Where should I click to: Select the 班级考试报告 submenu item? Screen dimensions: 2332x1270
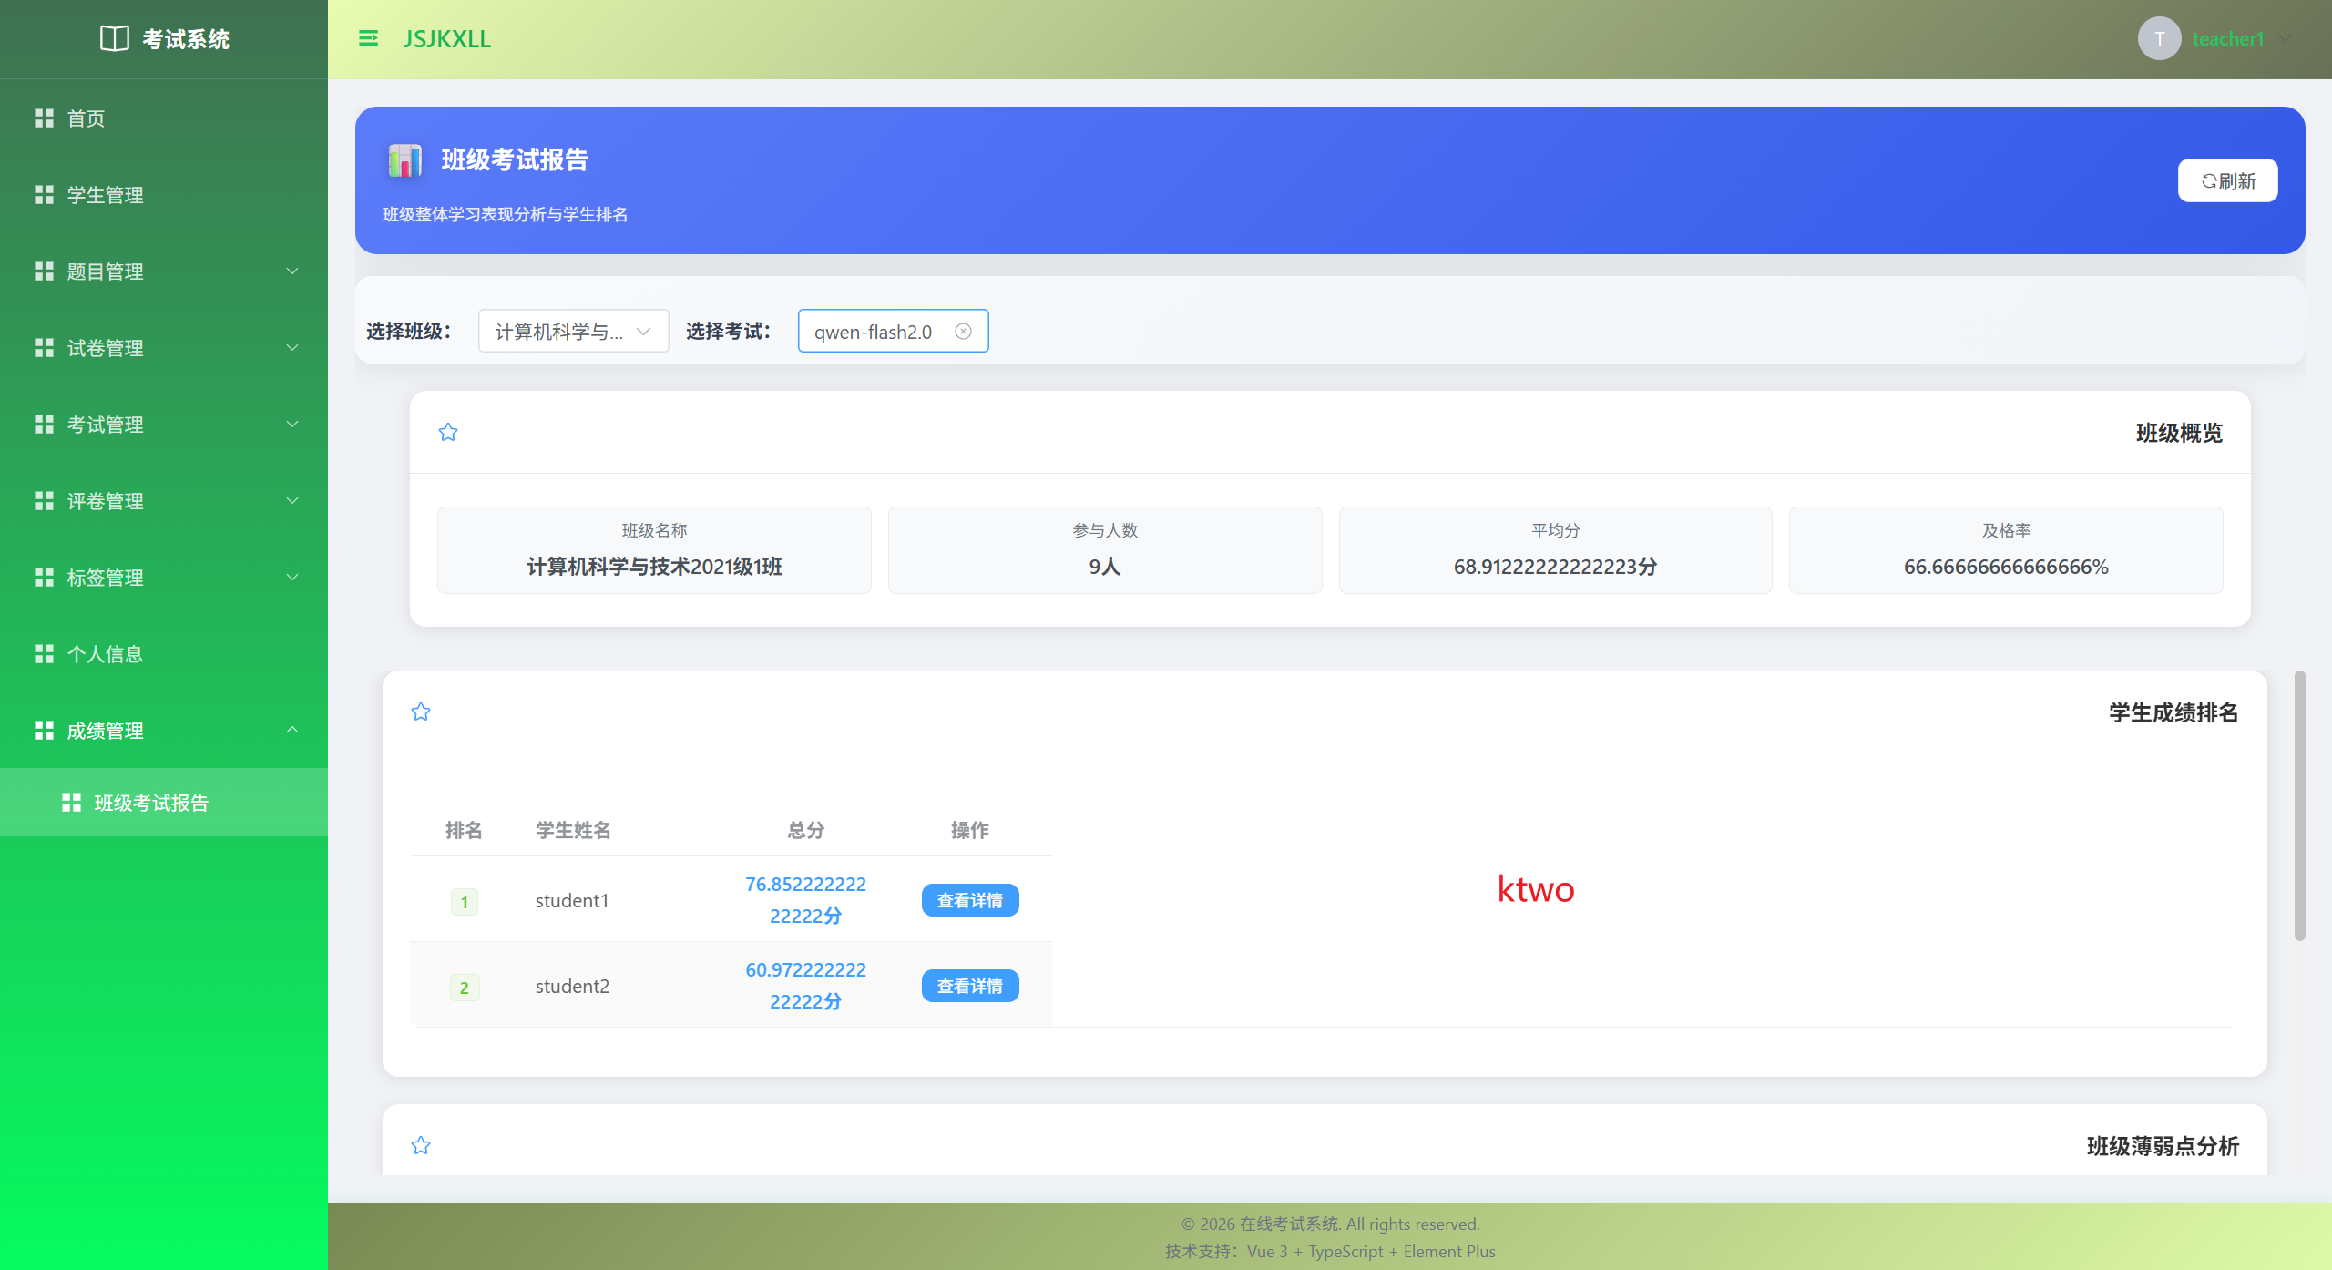[151, 803]
